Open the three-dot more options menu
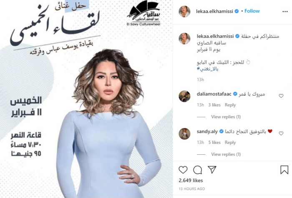 click(x=285, y=12)
